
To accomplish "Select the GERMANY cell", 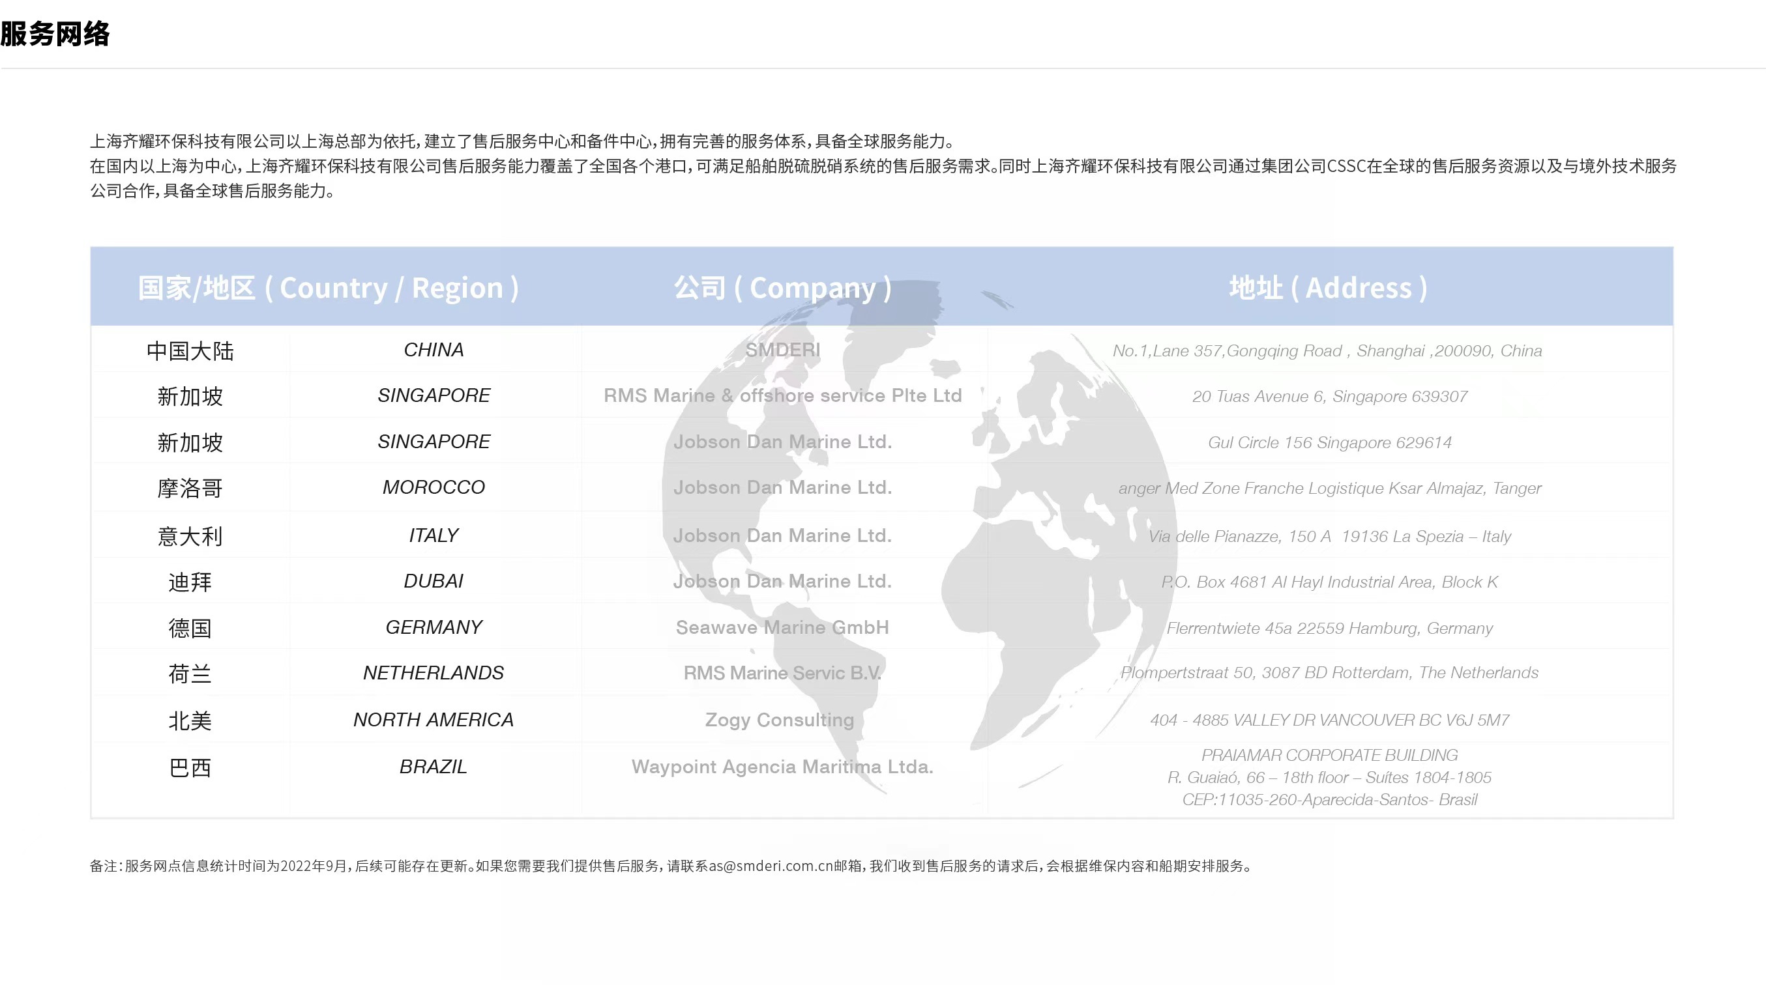I will pos(434,627).
